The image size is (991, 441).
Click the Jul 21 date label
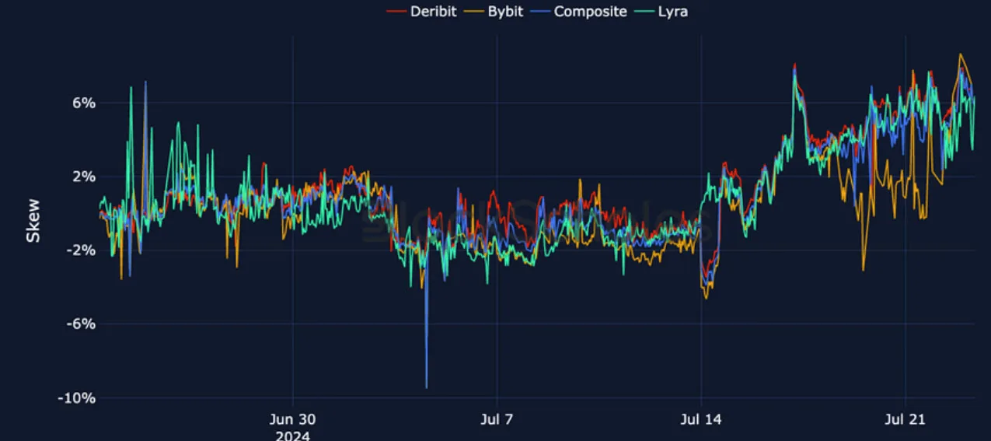pos(906,419)
